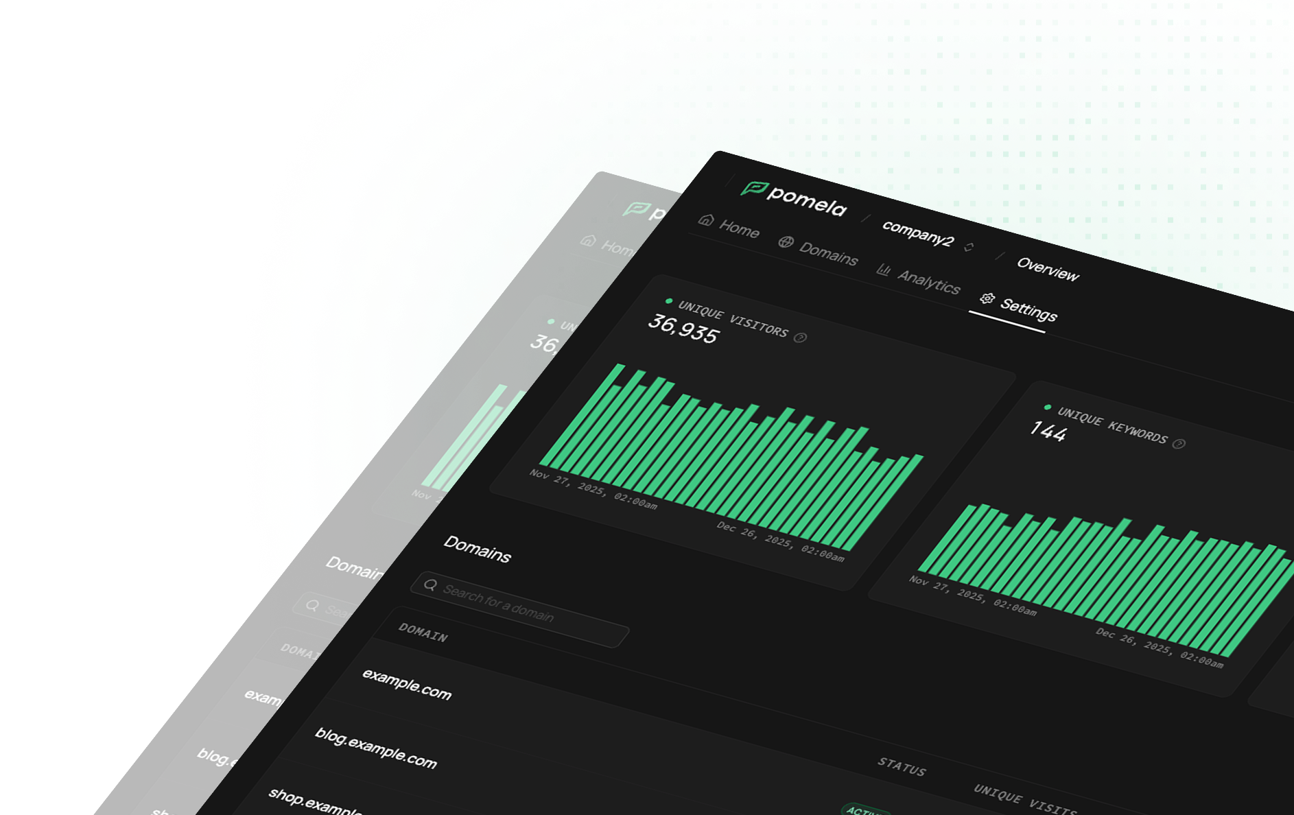1294x815 pixels.
Task: Switch to the Analytics tab
Action: point(918,278)
